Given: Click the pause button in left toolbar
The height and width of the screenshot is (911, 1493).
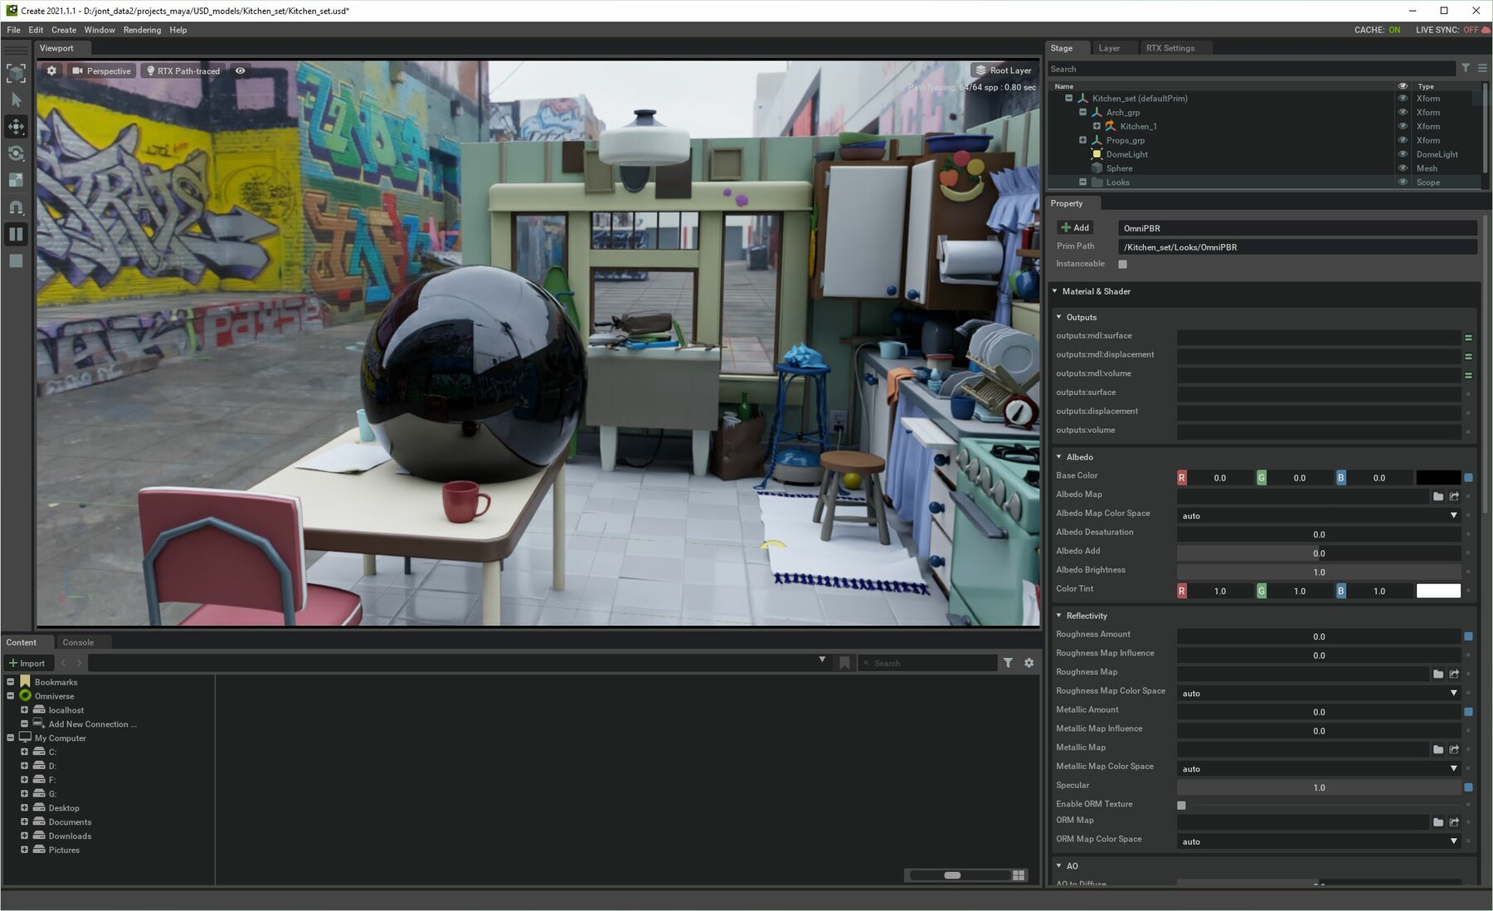Looking at the screenshot, I should click(16, 234).
